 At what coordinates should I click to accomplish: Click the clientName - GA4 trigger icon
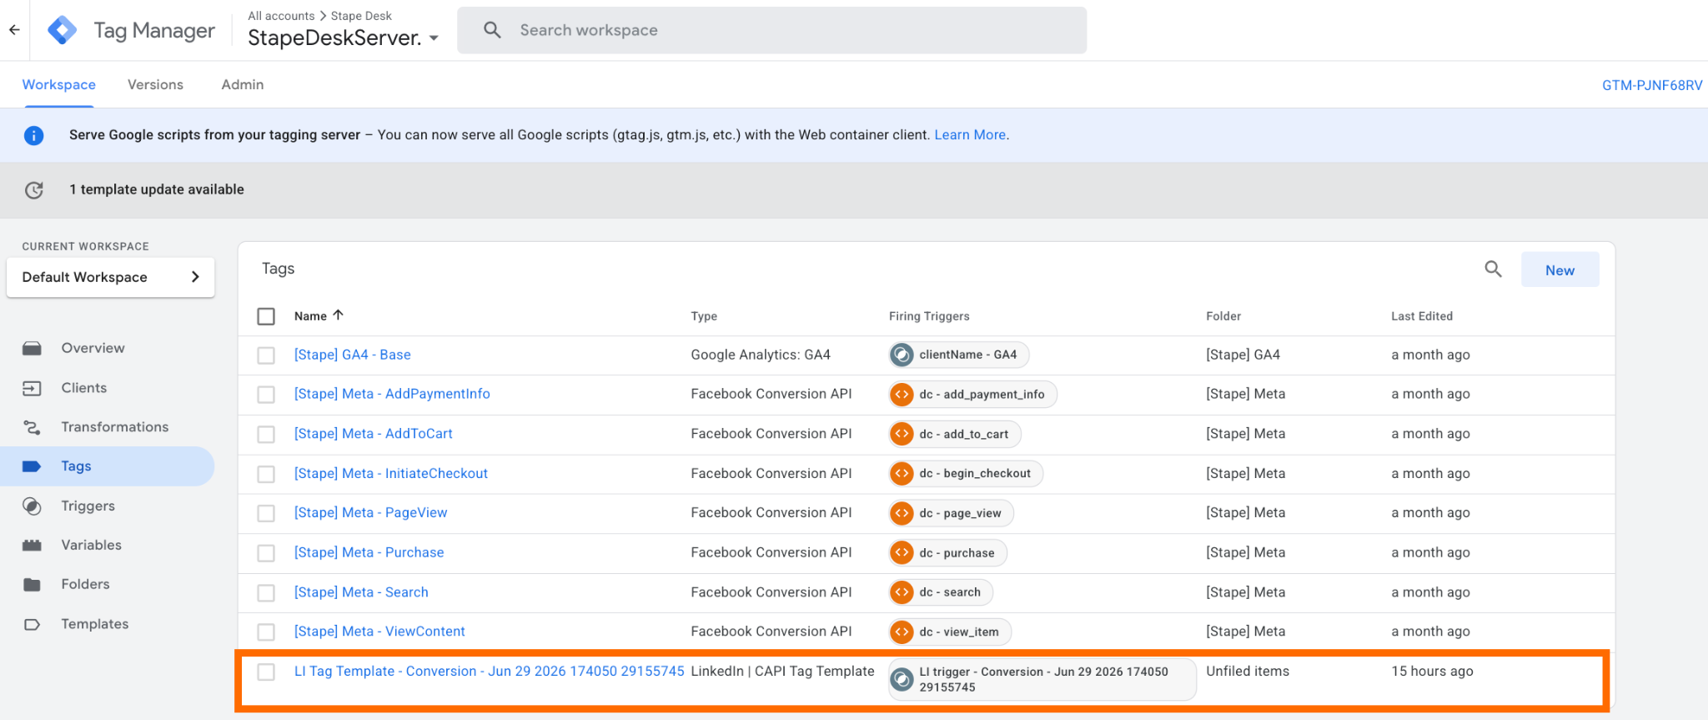click(x=902, y=355)
